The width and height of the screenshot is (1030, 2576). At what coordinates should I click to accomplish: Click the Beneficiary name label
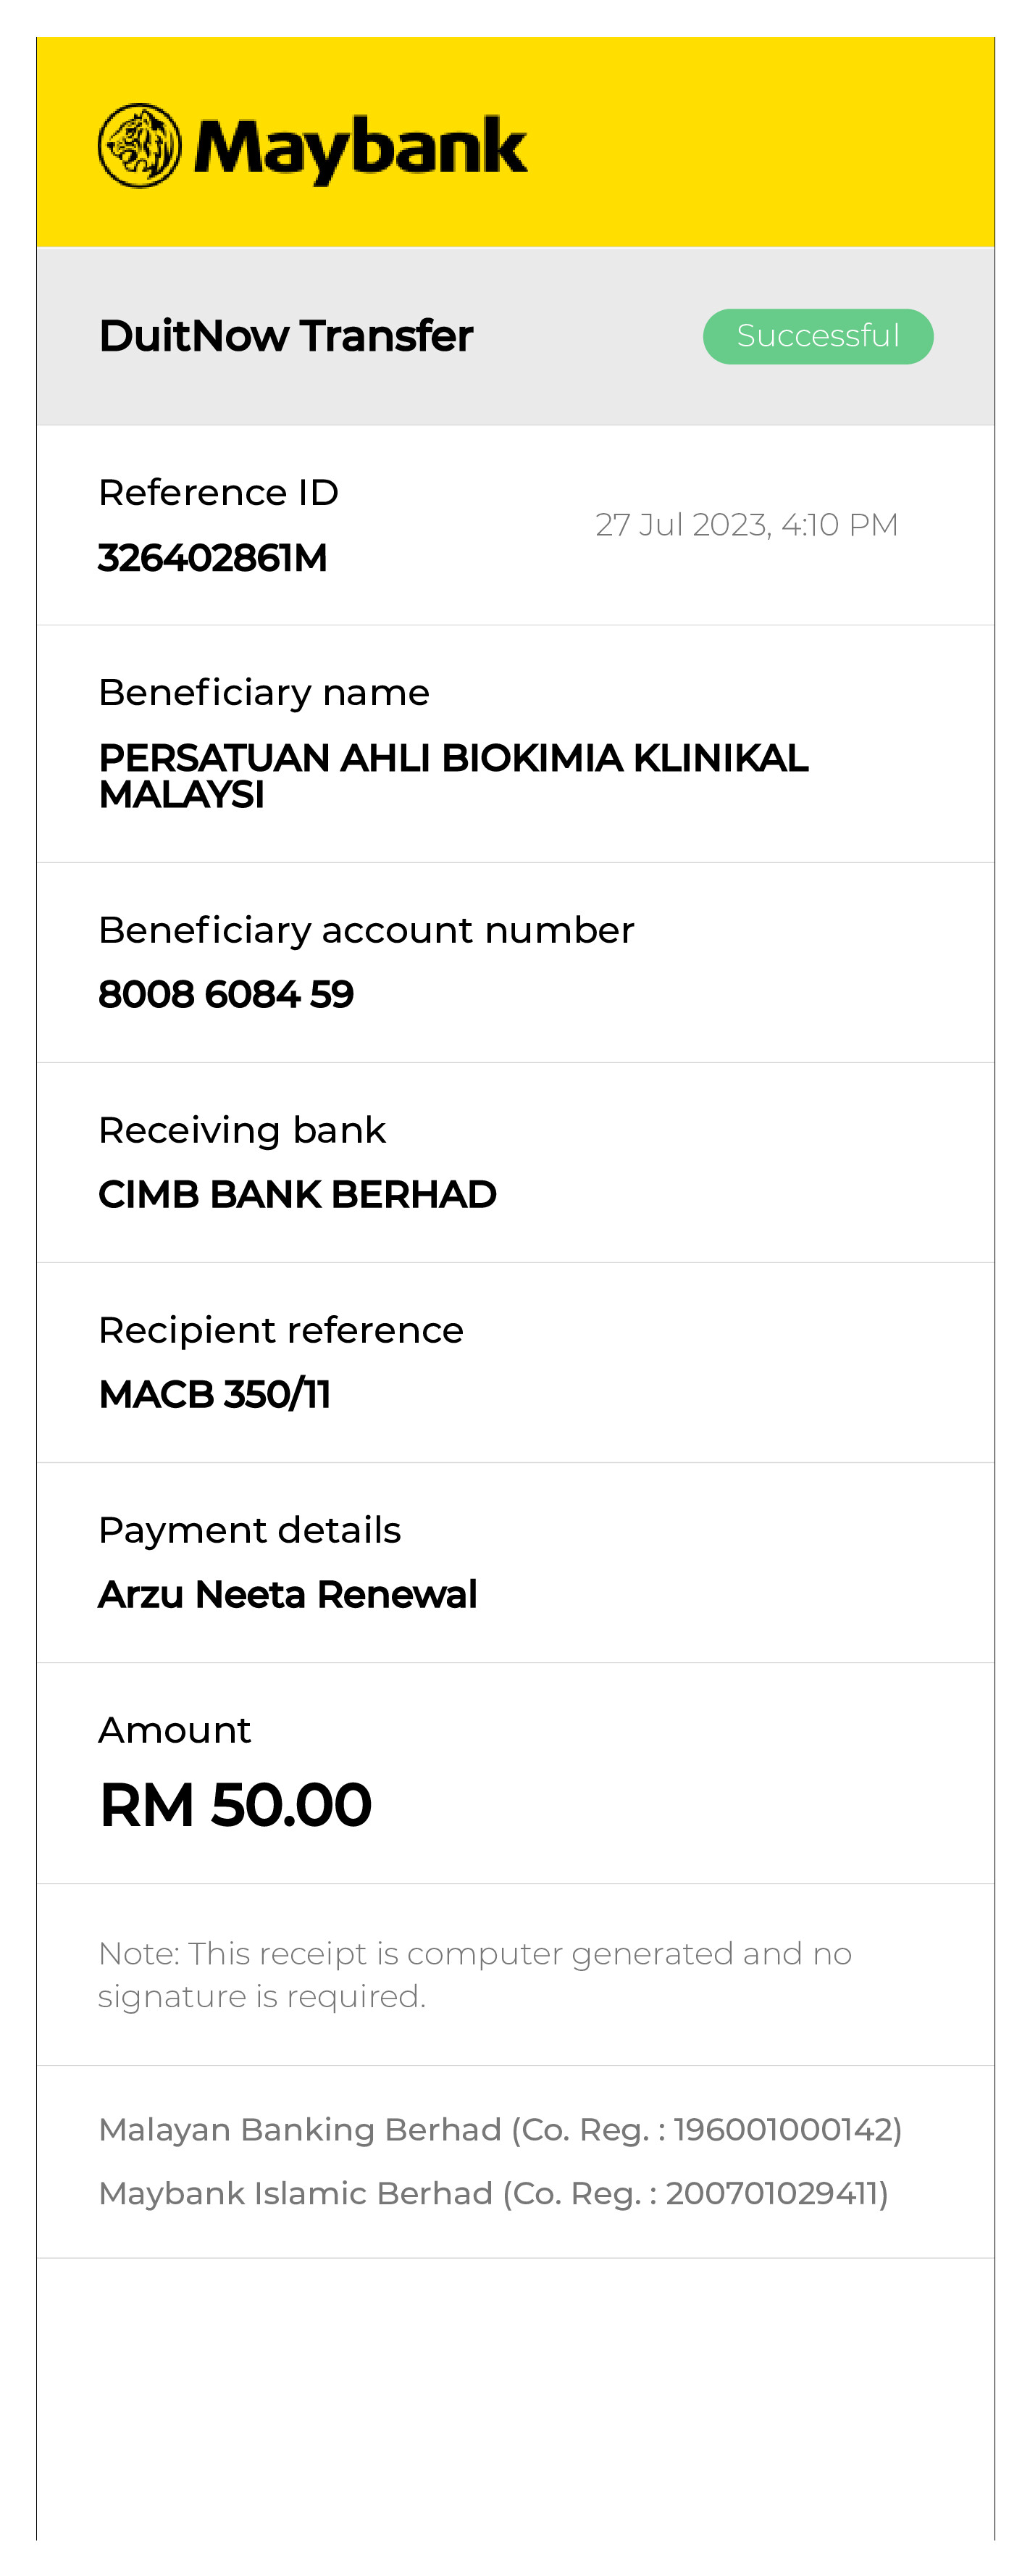pos(264,692)
